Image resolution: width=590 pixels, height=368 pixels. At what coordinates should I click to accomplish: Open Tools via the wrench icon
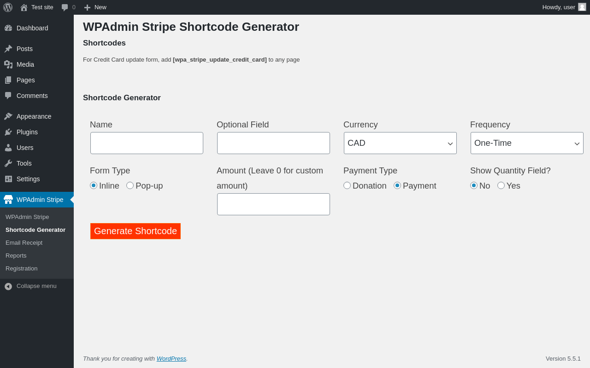8,163
